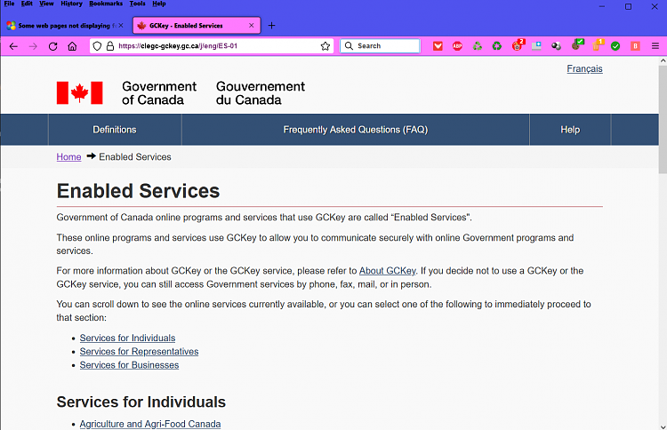Screen dimensions: 667x430
Task: Open the File menu
Action: pyautogui.click(x=9, y=4)
